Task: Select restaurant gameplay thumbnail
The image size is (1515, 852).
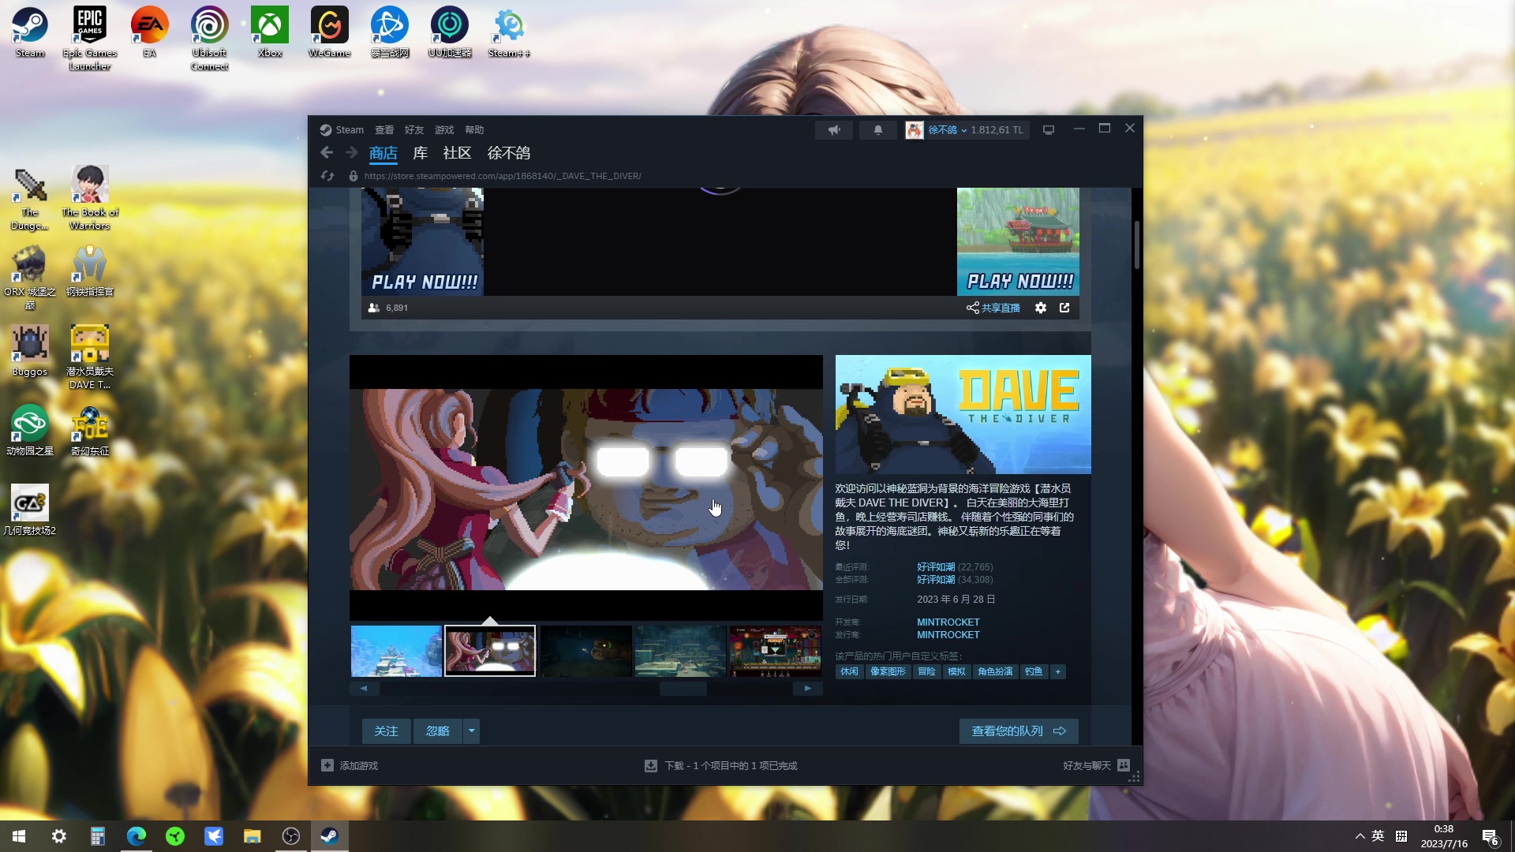Action: [x=775, y=651]
